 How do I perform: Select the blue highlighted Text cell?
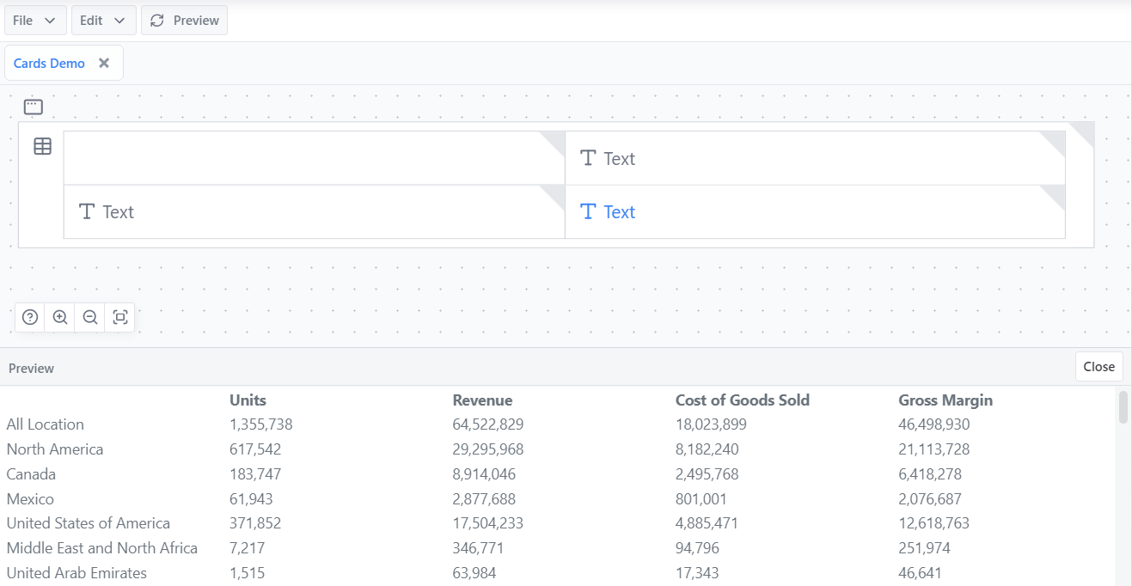click(608, 212)
